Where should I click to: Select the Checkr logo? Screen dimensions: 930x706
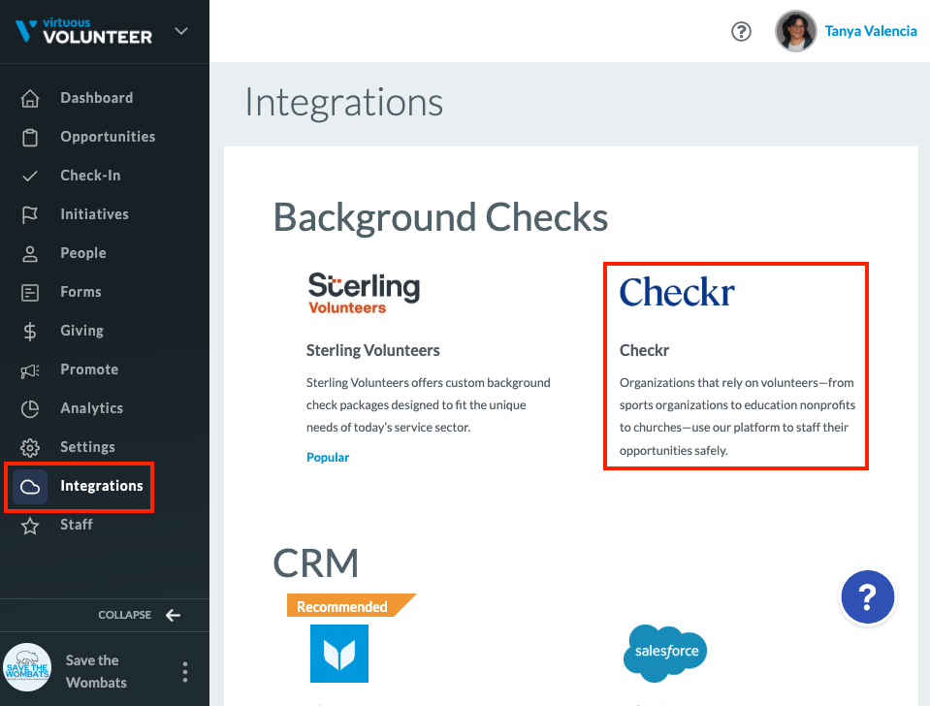click(x=677, y=291)
